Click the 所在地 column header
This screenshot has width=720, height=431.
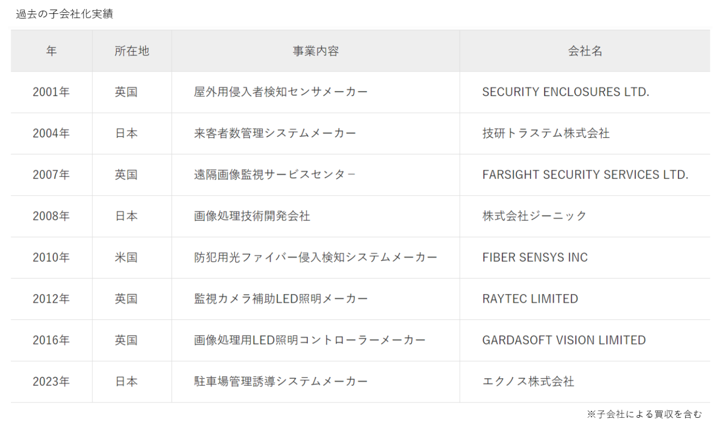[x=132, y=51]
